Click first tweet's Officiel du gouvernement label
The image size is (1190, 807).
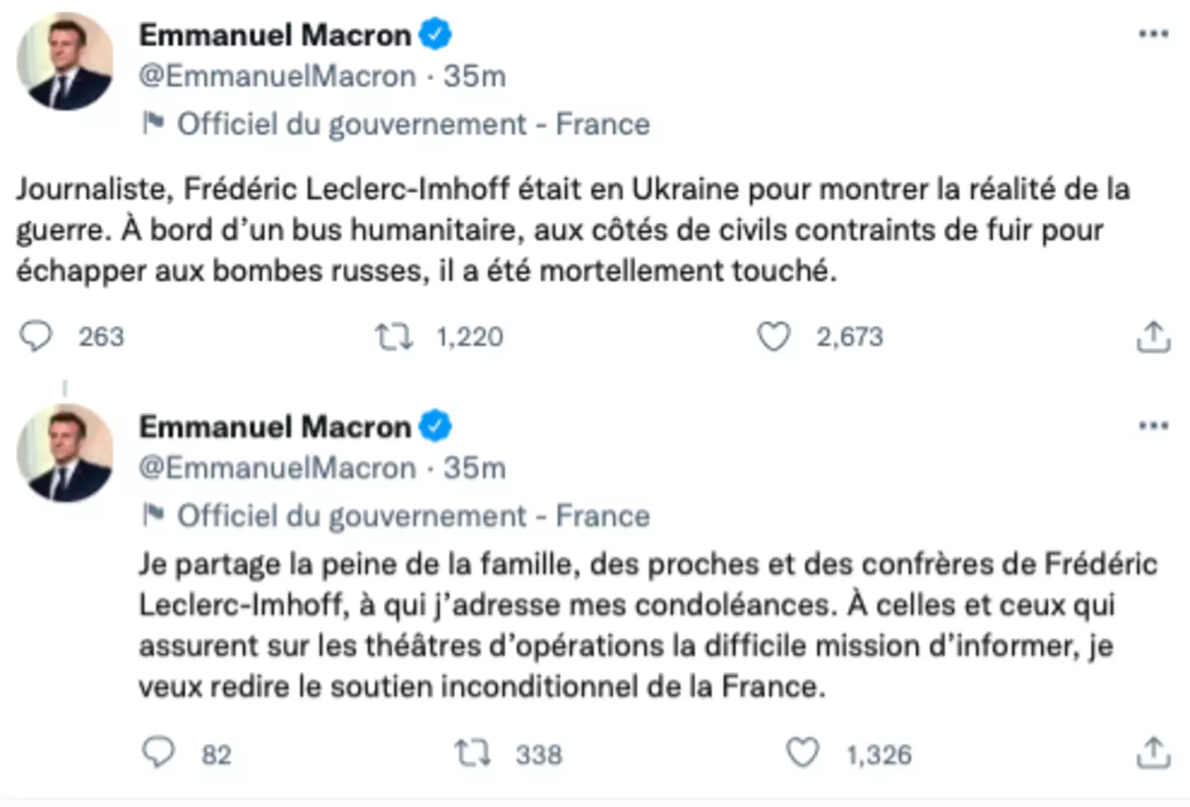[413, 124]
